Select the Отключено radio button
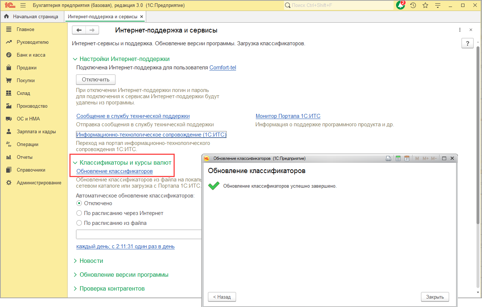The height and width of the screenshot is (307, 482). (79, 203)
